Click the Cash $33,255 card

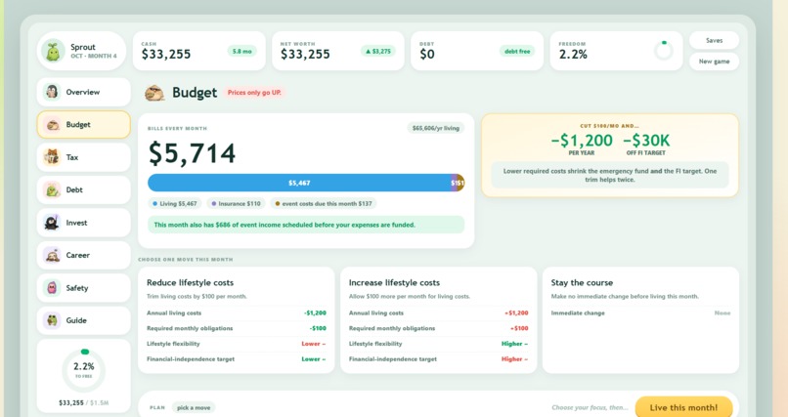(199, 51)
